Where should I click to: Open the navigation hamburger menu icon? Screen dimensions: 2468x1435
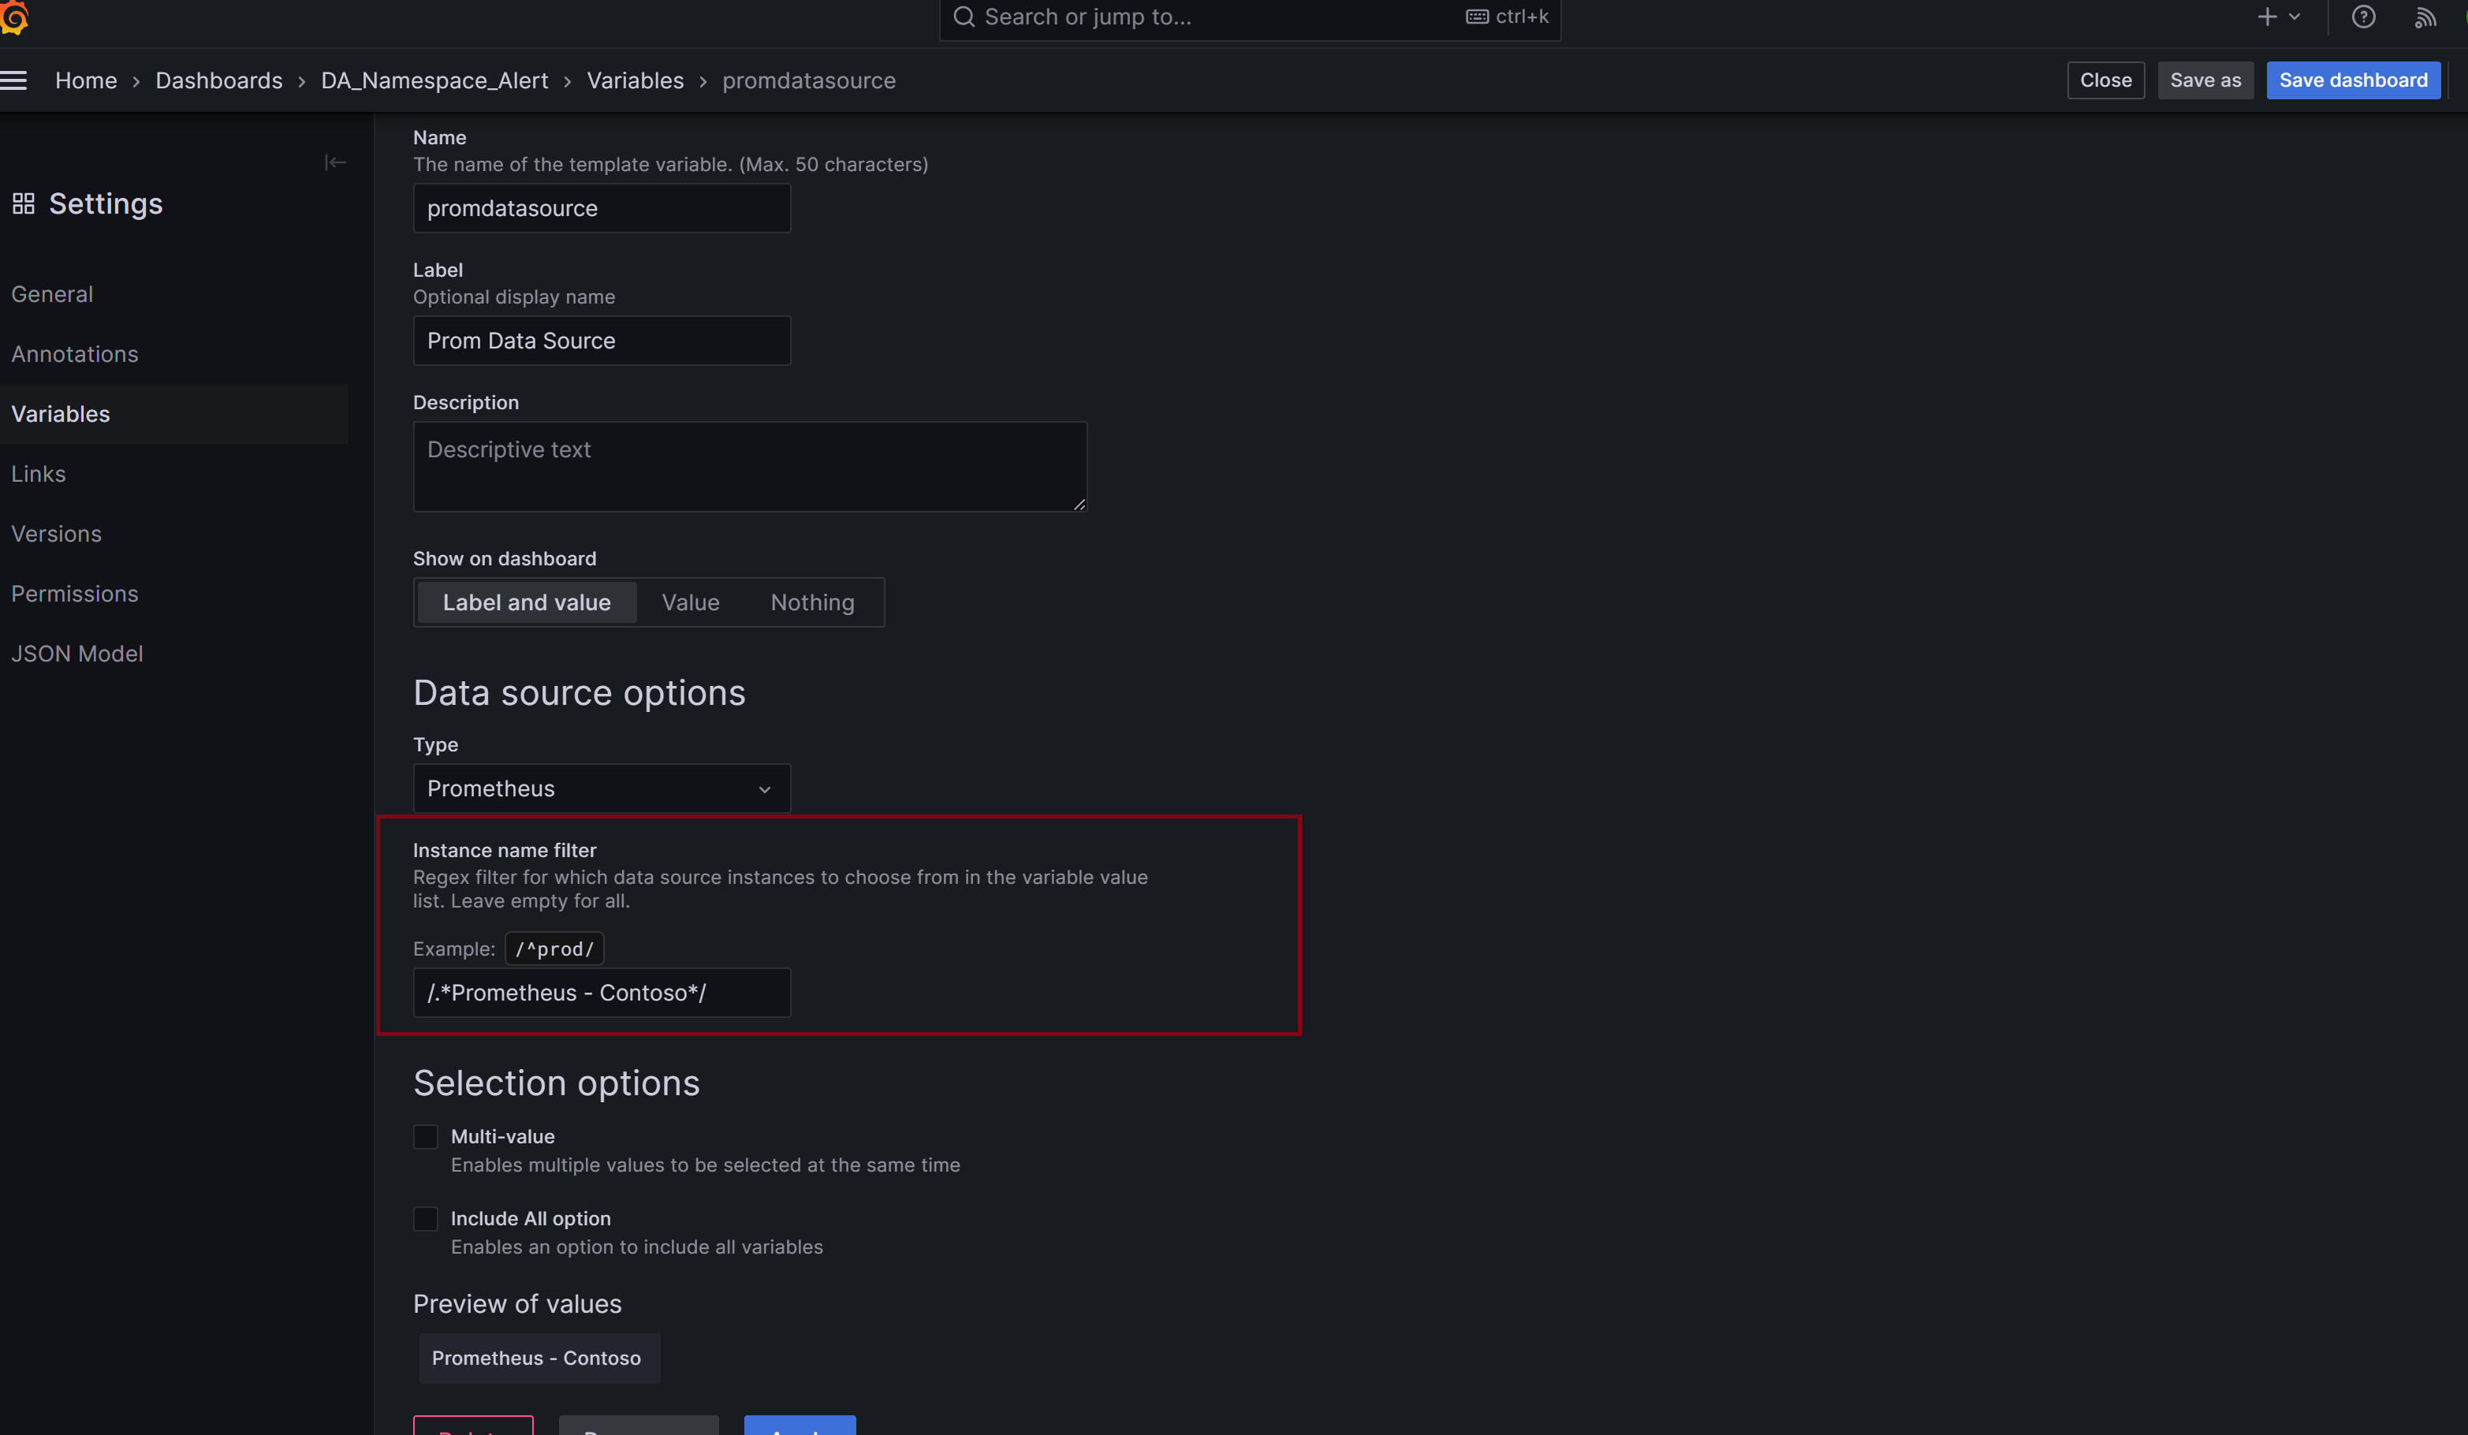pyautogui.click(x=15, y=80)
